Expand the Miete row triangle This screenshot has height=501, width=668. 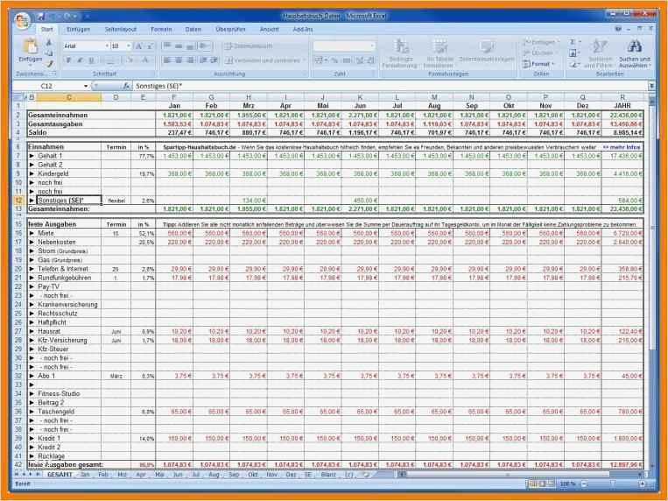coord(32,233)
